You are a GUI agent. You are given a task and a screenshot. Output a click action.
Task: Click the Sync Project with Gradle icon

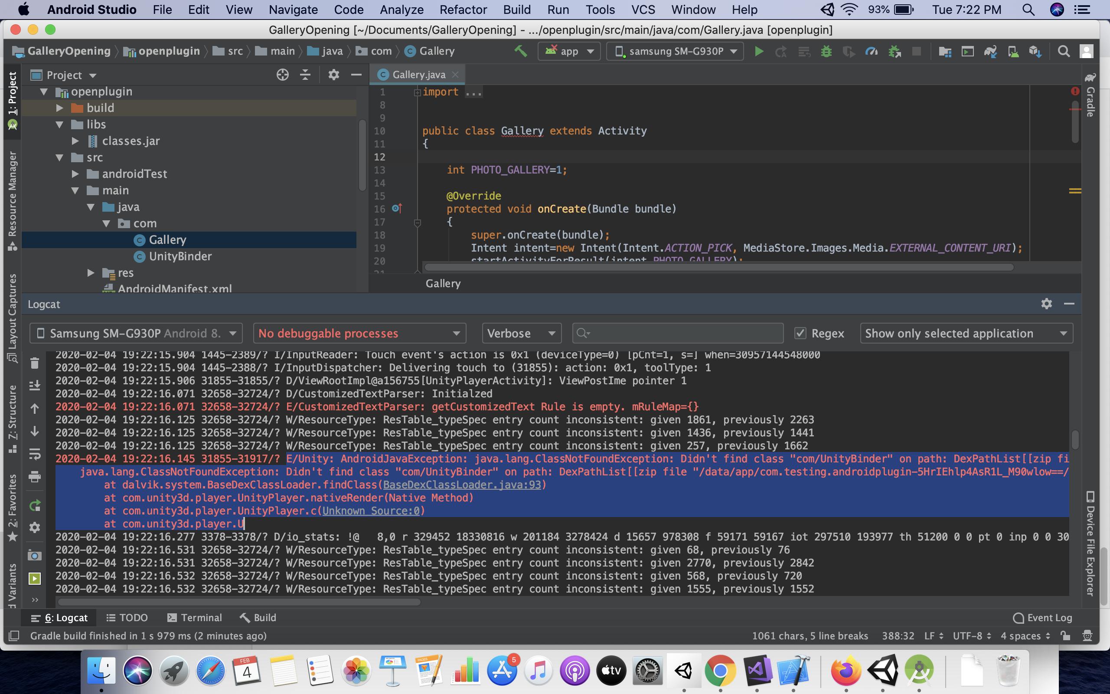click(x=990, y=51)
